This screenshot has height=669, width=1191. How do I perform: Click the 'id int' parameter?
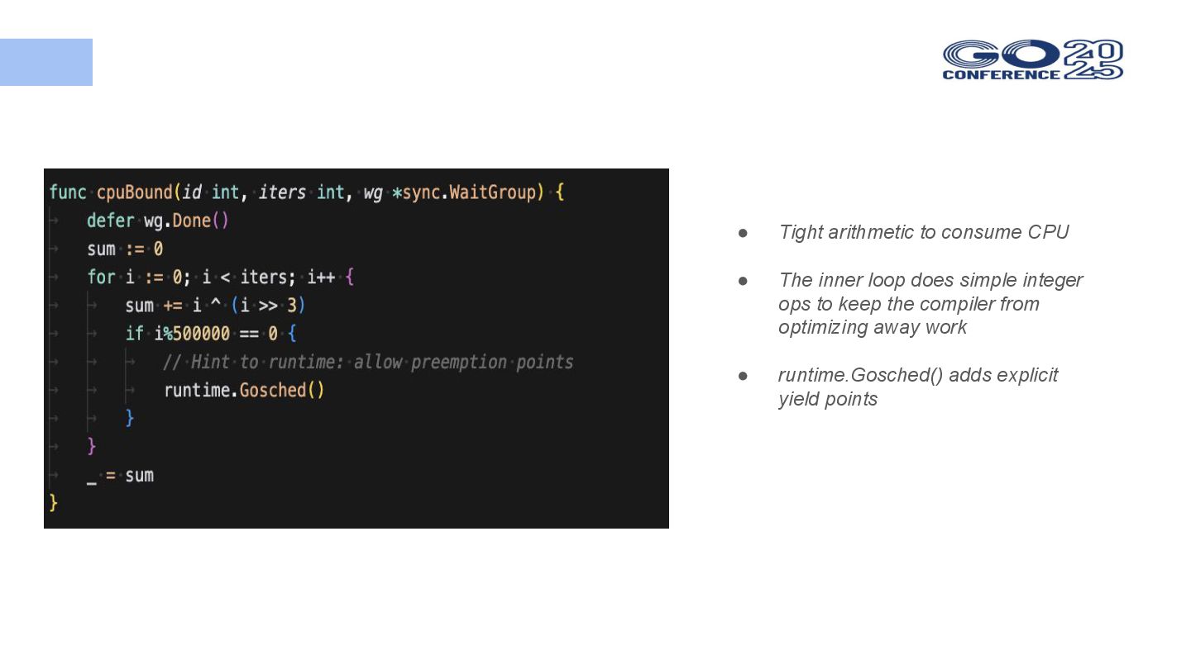pos(211,192)
